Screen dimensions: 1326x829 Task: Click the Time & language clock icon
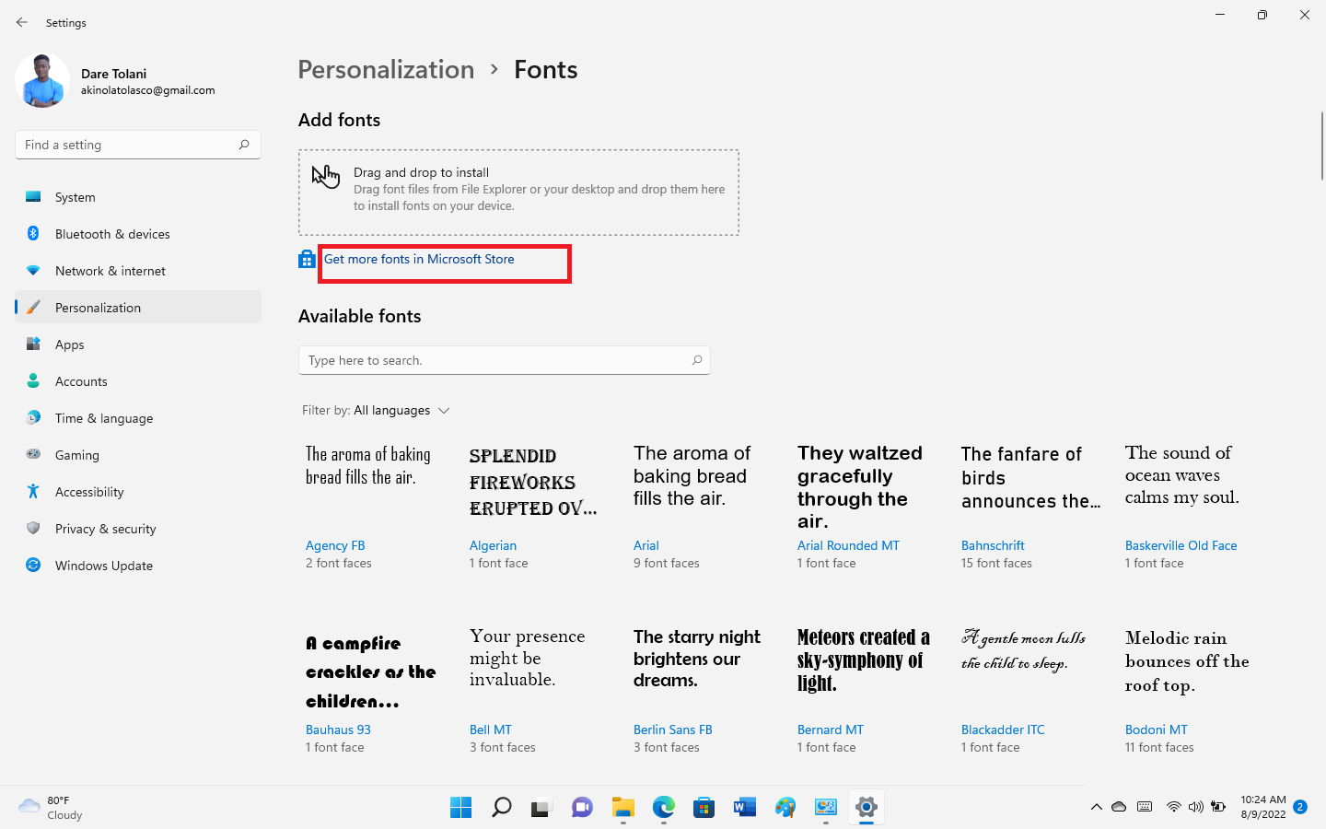coord(33,418)
